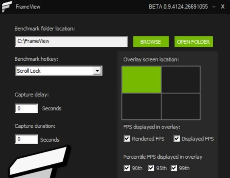The image size is (230, 178).
Task: Uncheck the 95th percentile checkbox
Action: tap(151, 168)
